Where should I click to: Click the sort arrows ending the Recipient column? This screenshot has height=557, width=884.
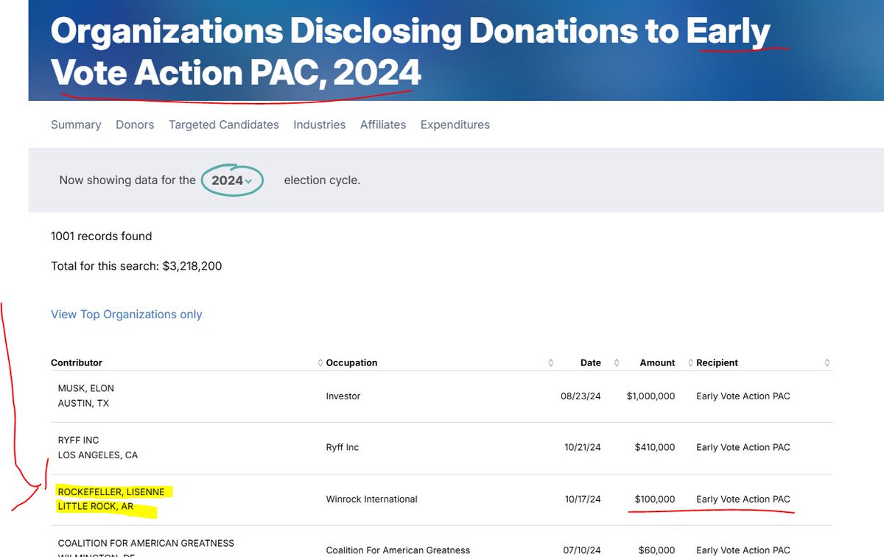[827, 362]
